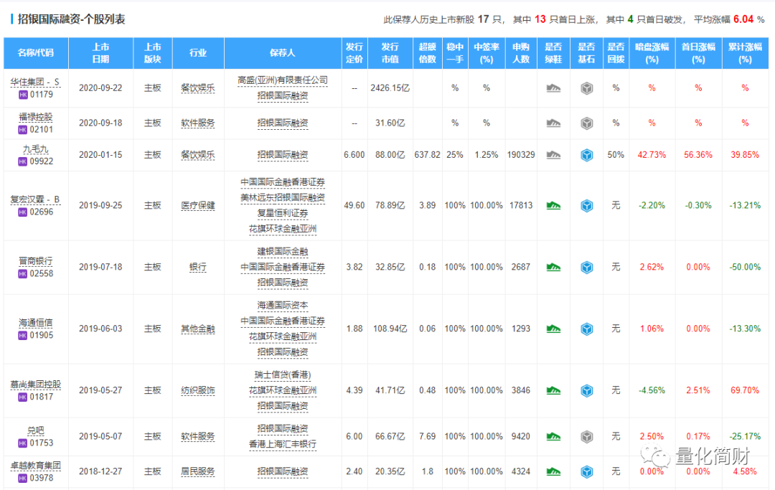The width and height of the screenshot is (775, 490).
Task: Click the grey cube icon in 福禄控股 row
Action: (x=587, y=123)
